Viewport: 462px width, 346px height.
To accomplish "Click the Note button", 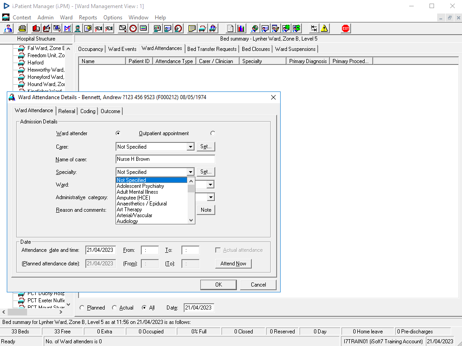I will pyautogui.click(x=206, y=210).
